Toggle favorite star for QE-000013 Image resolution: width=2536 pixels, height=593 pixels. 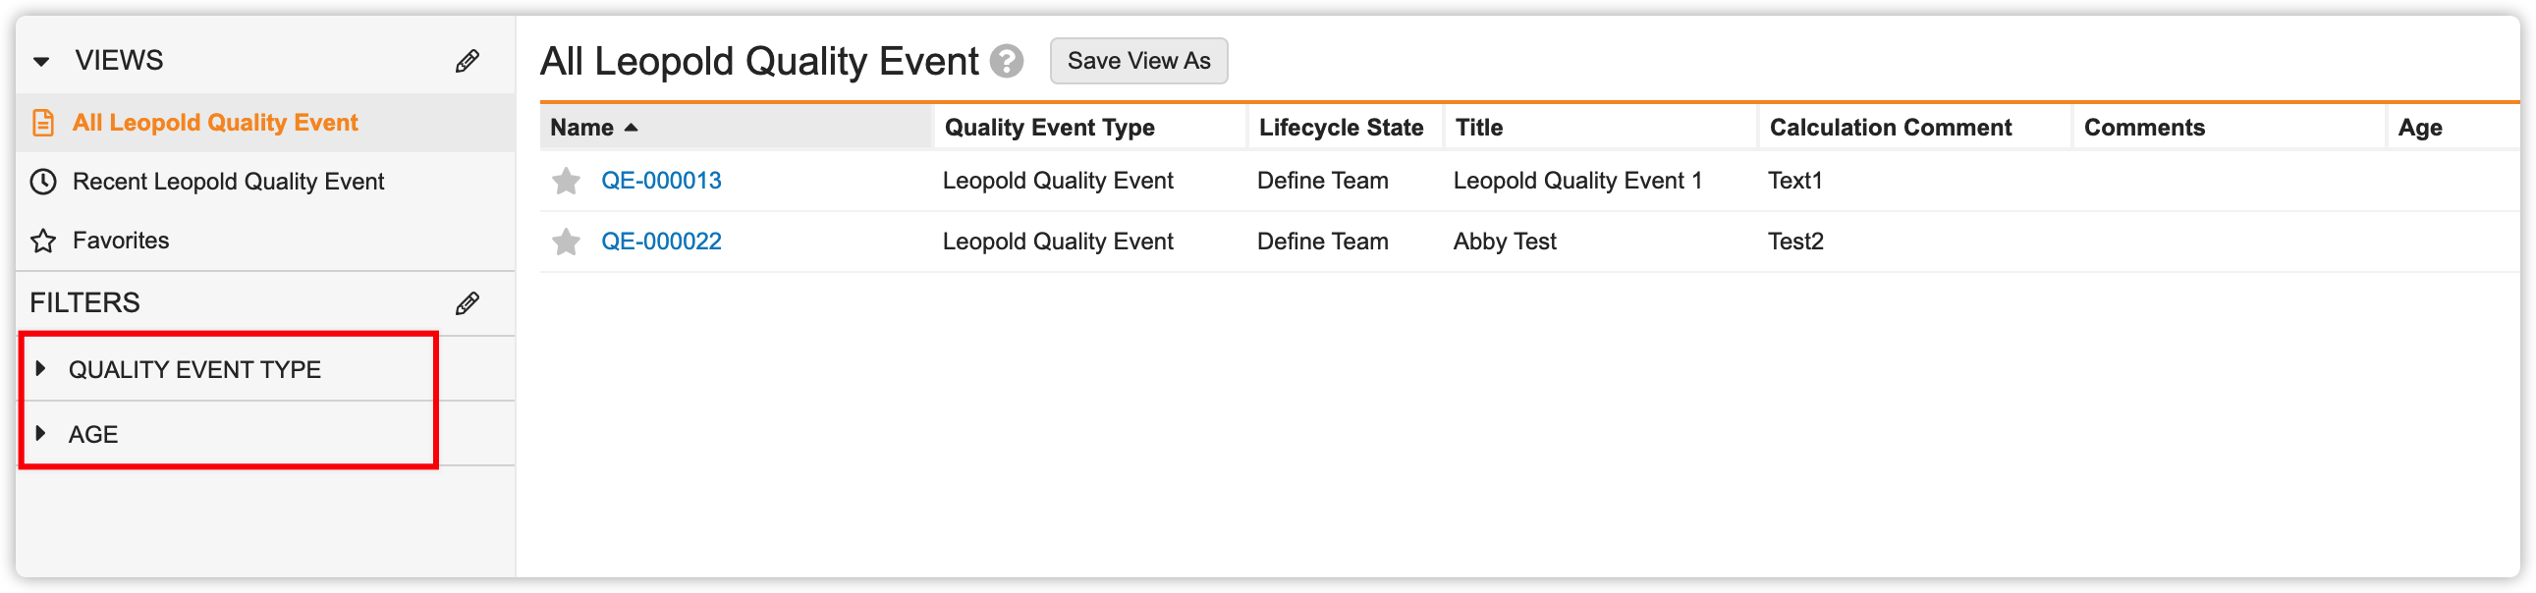566,181
